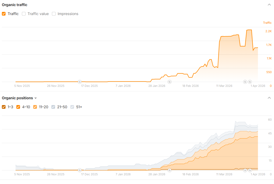
Task: Click the rightmost Google update marker in traffic chart
Action: (x=250, y=82)
